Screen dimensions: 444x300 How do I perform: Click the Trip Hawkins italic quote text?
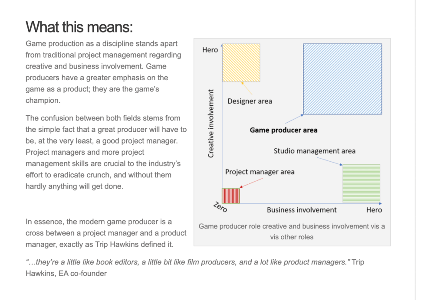pyautogui.click(x=187, y=262)
